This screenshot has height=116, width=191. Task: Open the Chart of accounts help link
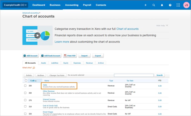127,29
